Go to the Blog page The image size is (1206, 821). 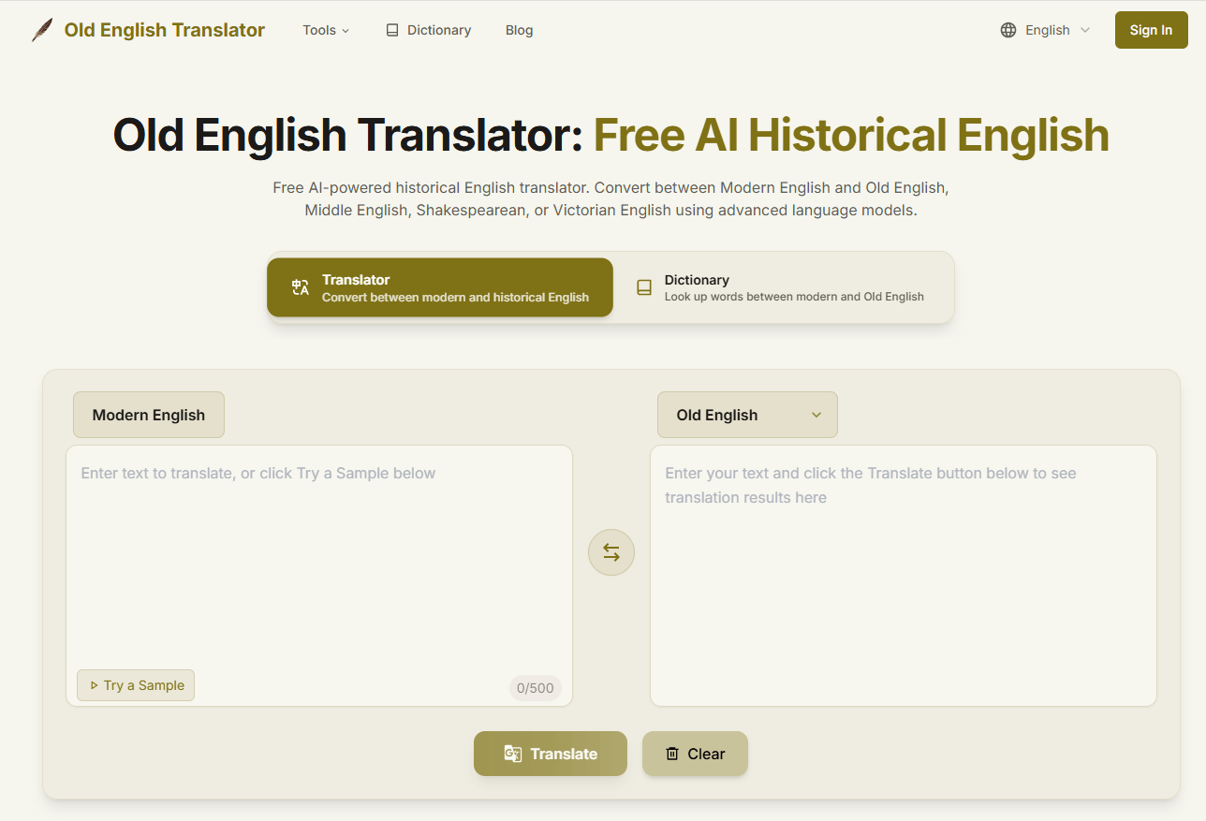pos(519,30)
